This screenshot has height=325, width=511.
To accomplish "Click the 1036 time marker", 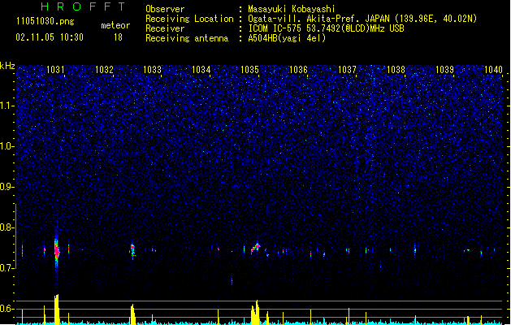I will click(298, 70).
